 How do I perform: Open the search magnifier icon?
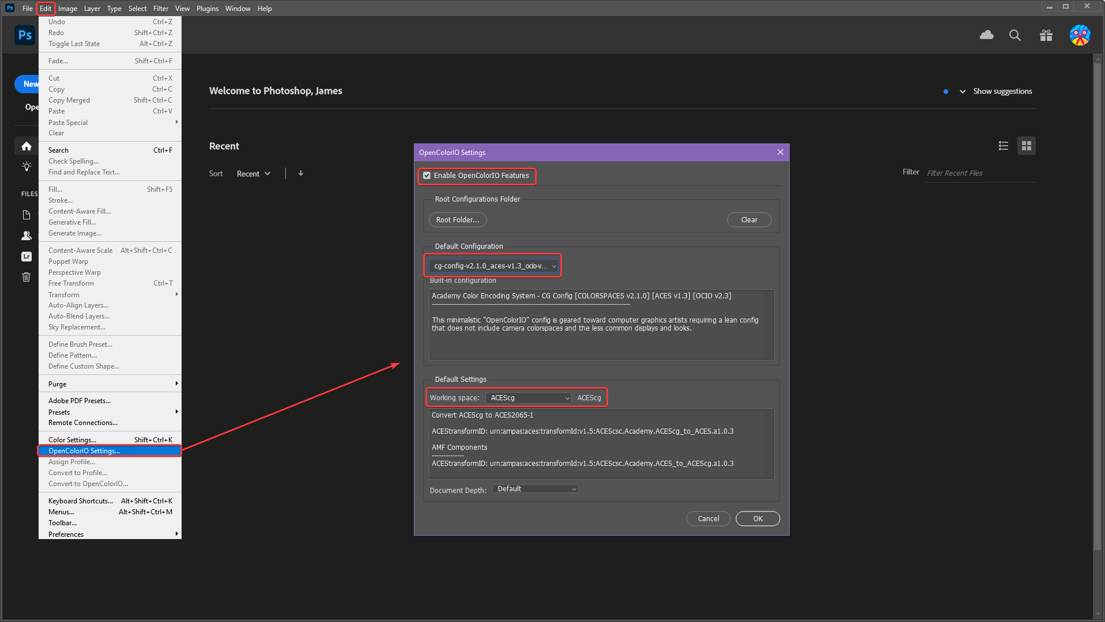pyautogui.click(x=1015, y=35)
